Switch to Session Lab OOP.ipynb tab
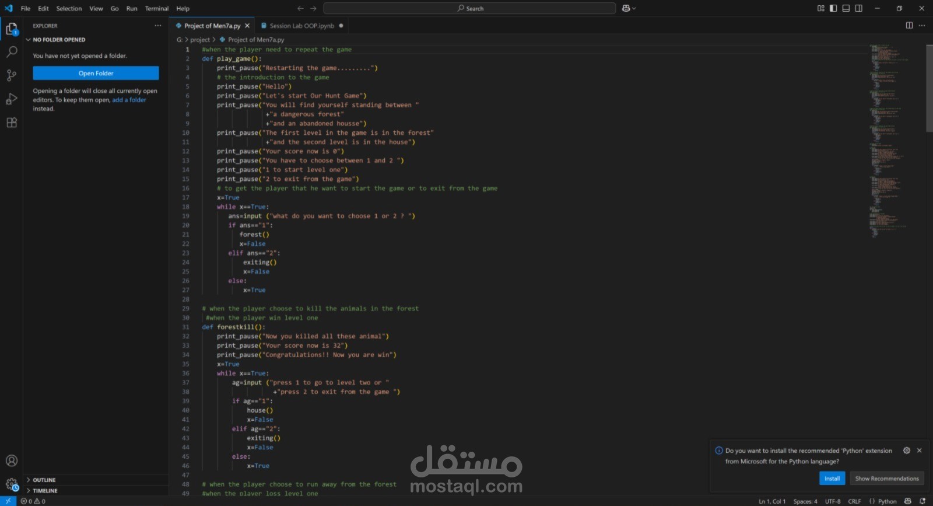 pyautogui.click(x=301, y=26)
